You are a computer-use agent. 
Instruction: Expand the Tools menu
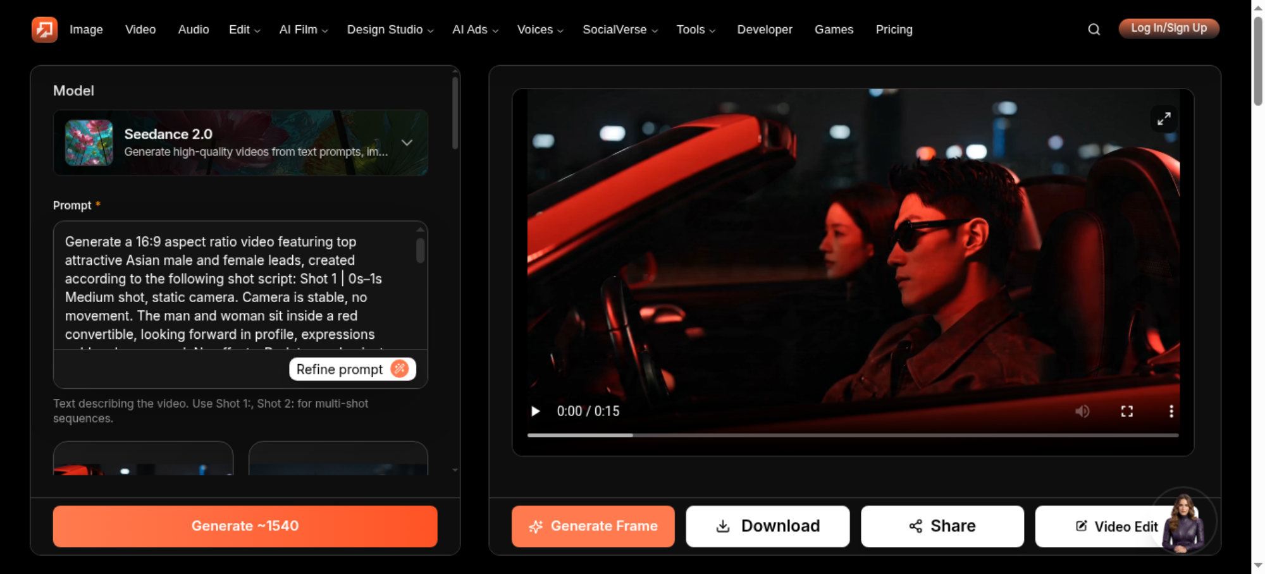(x=696, y=29)
